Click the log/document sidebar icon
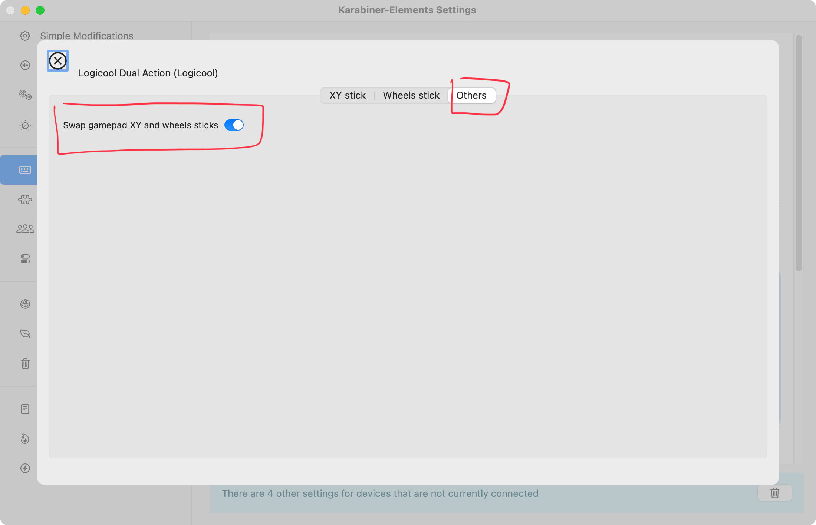The width and height of the screenshot is (816, 525). [24, 409]
